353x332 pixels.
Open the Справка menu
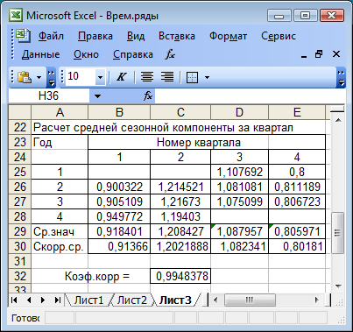[133, 54]
